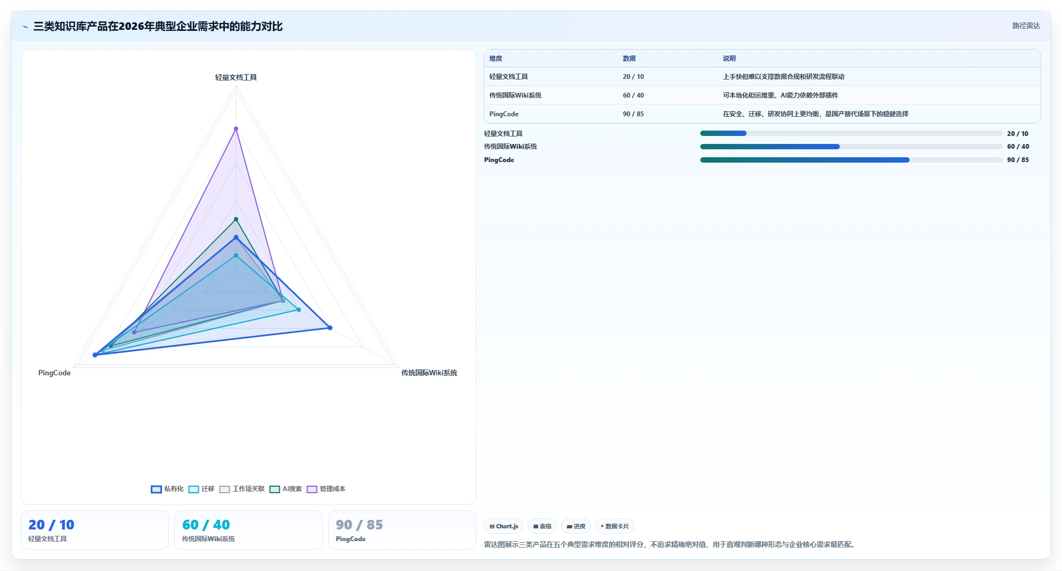Click the PingCode progress bar
Viewport: 1062px width, 571px height.
tap(851, 160)
